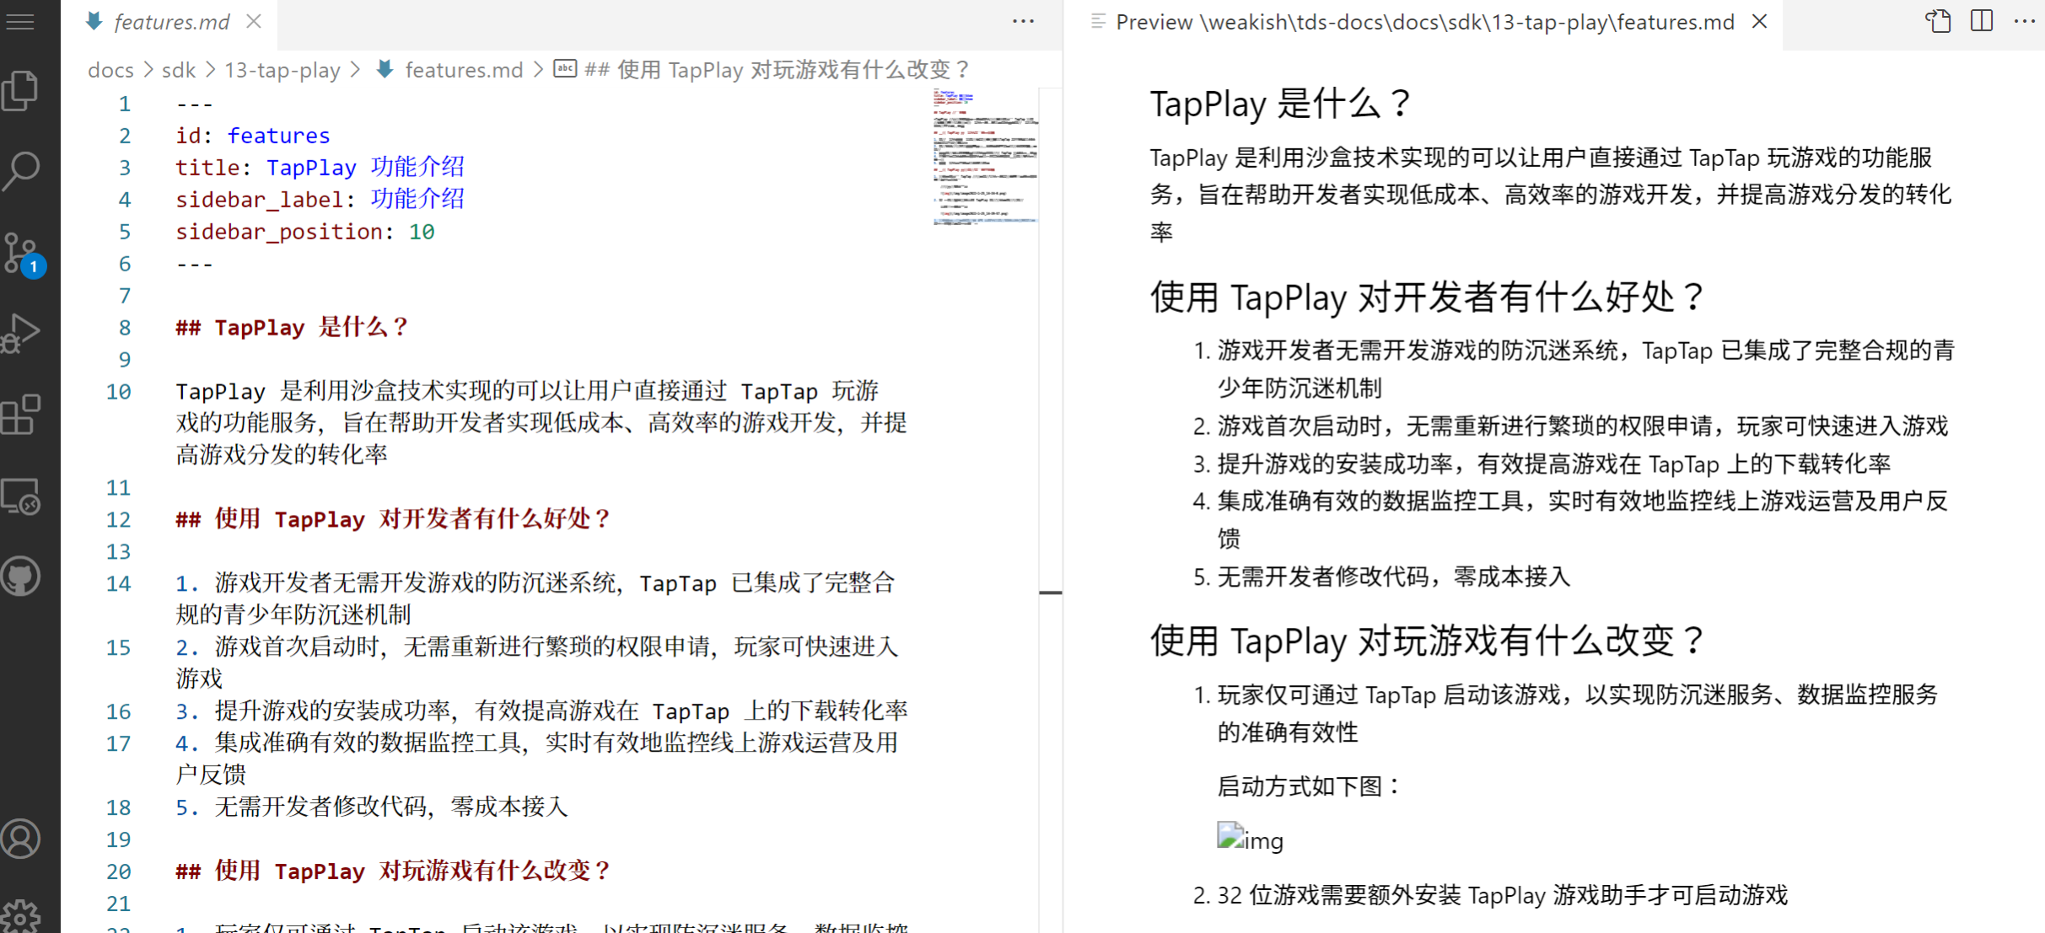2045x933 pixels.
Task: Click preview item '32 位游戏需要额外安装 TapPlay 游戏助手'
Action: pyautogui.click(x=1502, y=896)
